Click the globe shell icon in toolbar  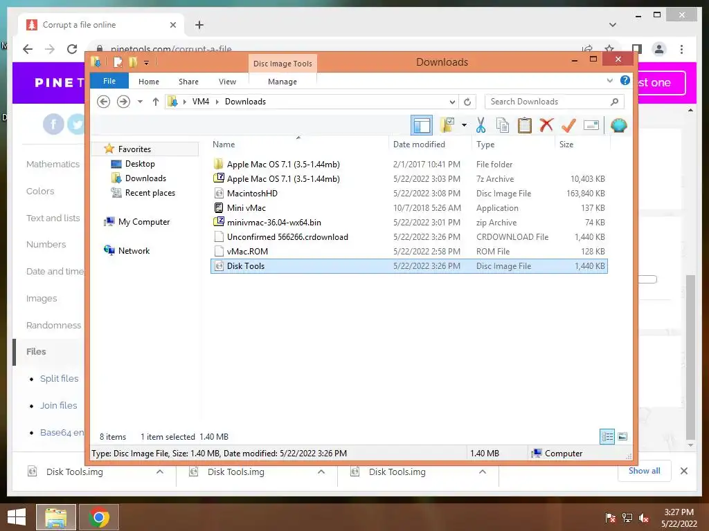pos(618,125)
